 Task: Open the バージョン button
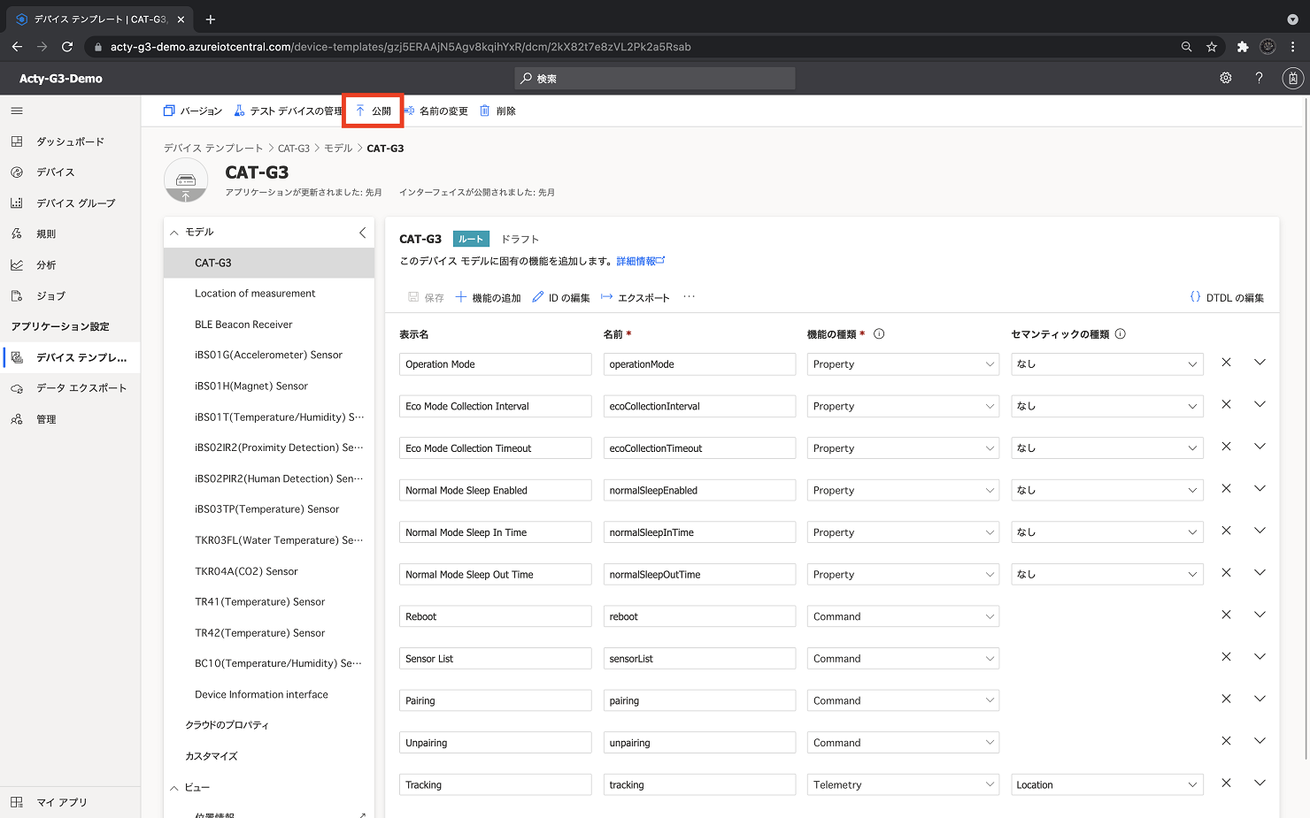[192, 111]
